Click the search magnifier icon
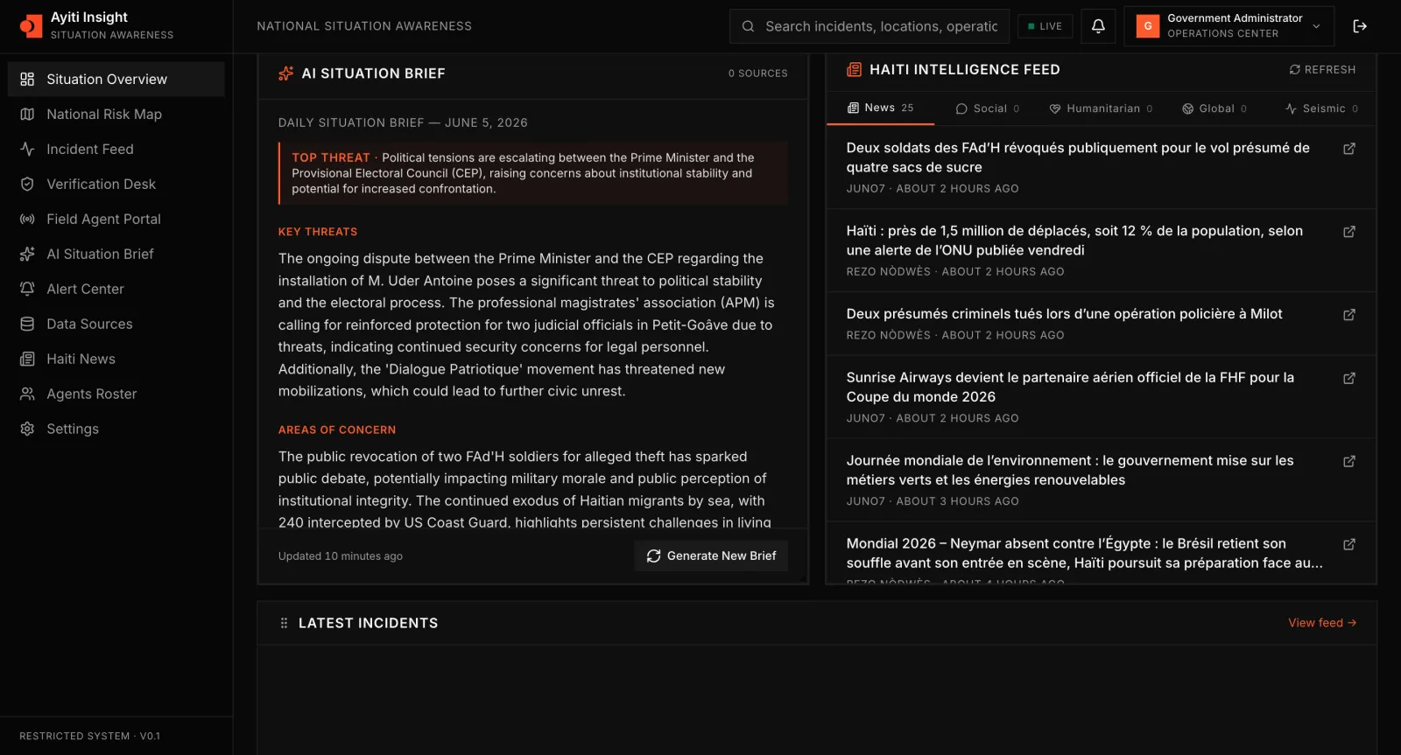 [748, 26]
